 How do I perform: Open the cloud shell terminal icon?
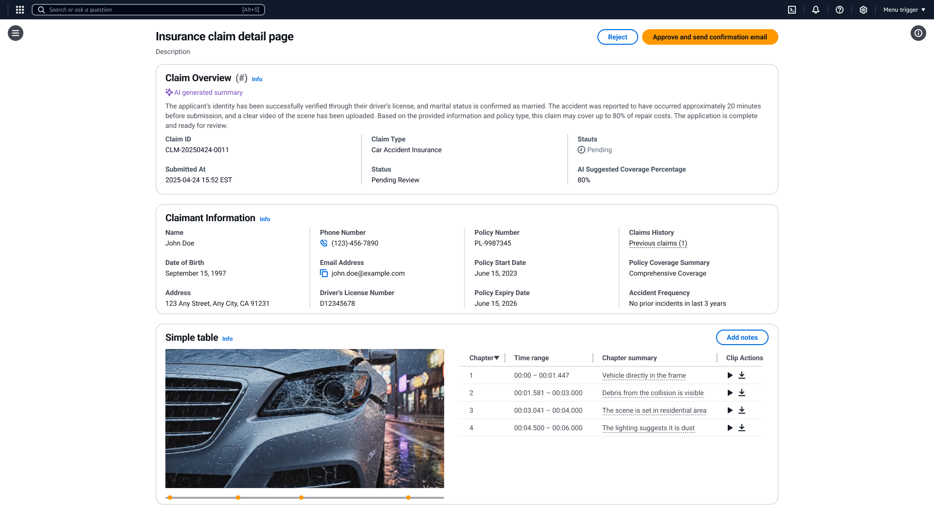click(x=792, y=10)
